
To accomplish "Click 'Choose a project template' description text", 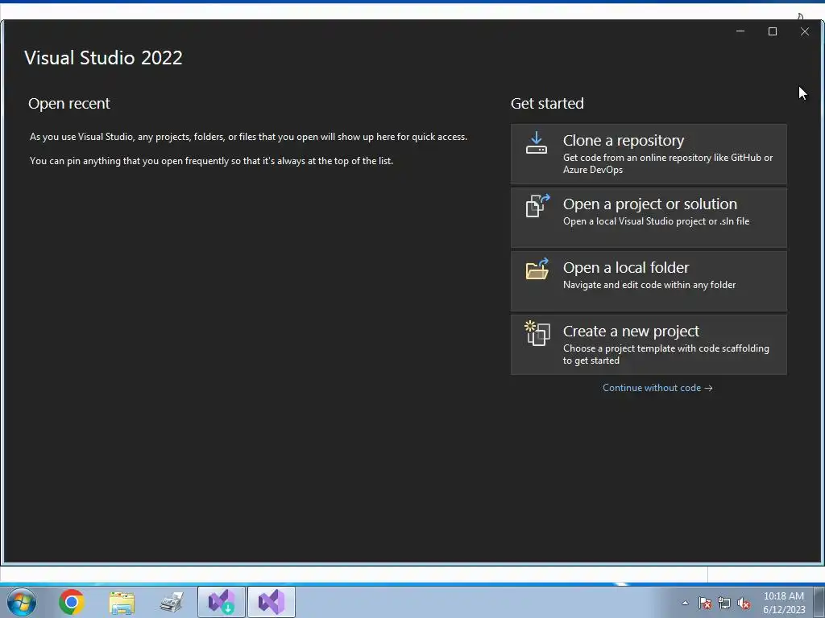I will tap(666, 354).
